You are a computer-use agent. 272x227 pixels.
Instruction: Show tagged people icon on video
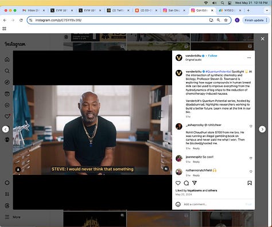pos(18,169)
